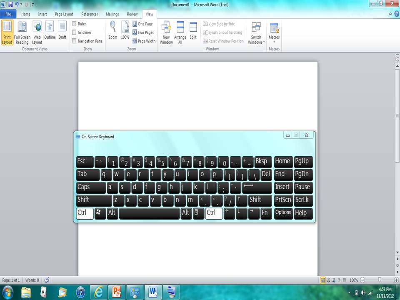Viewport: 400px width, 300px height.
Task: Choose One Page zoom
Action: click(142, 24)
